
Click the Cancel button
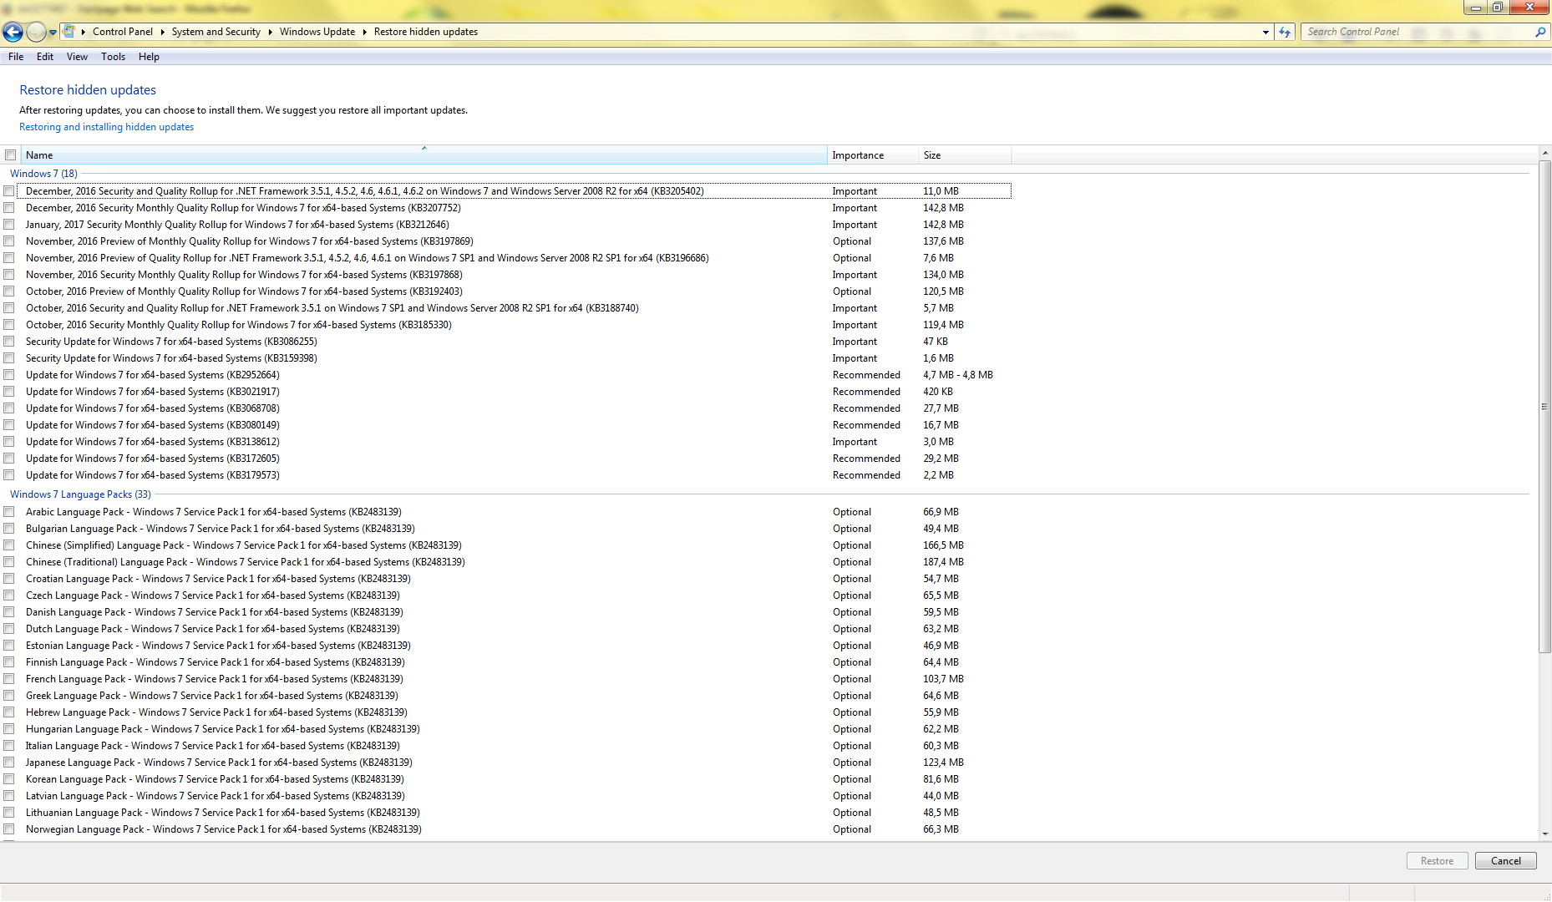point(1506,861)
